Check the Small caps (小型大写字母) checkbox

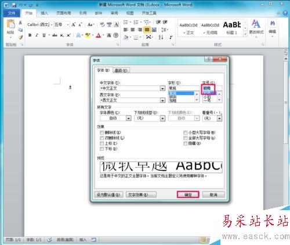[185, 132]
